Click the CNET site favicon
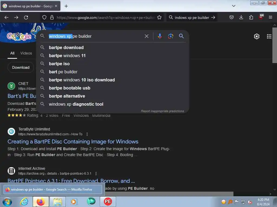The height and width of the screenshot is (207, 277). [x=11, y=86]
